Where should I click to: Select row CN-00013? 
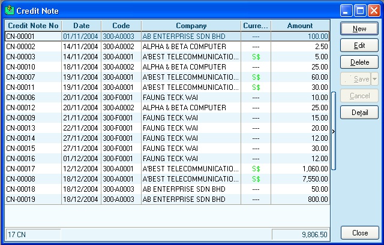(x=167, y=128)
